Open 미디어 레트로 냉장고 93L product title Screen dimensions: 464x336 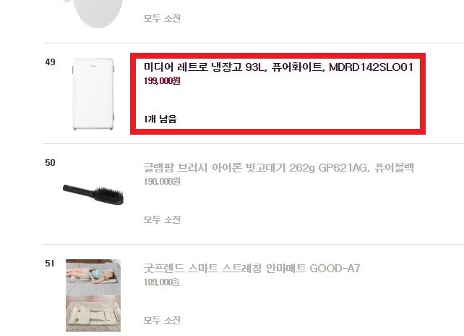278,67
